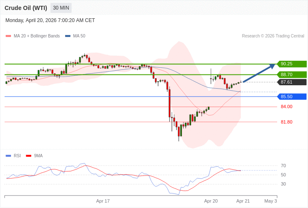Click the MA 20 + Bollinger Bands red swatch
The width and height of the screenshot is (308, 208).
8,36
